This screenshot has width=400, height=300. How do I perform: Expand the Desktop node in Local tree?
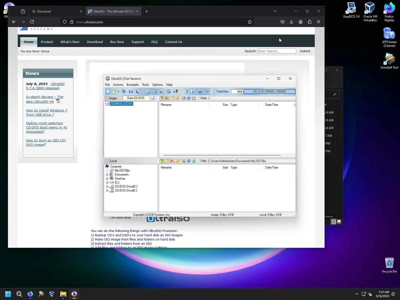click(x=107, y=179)
